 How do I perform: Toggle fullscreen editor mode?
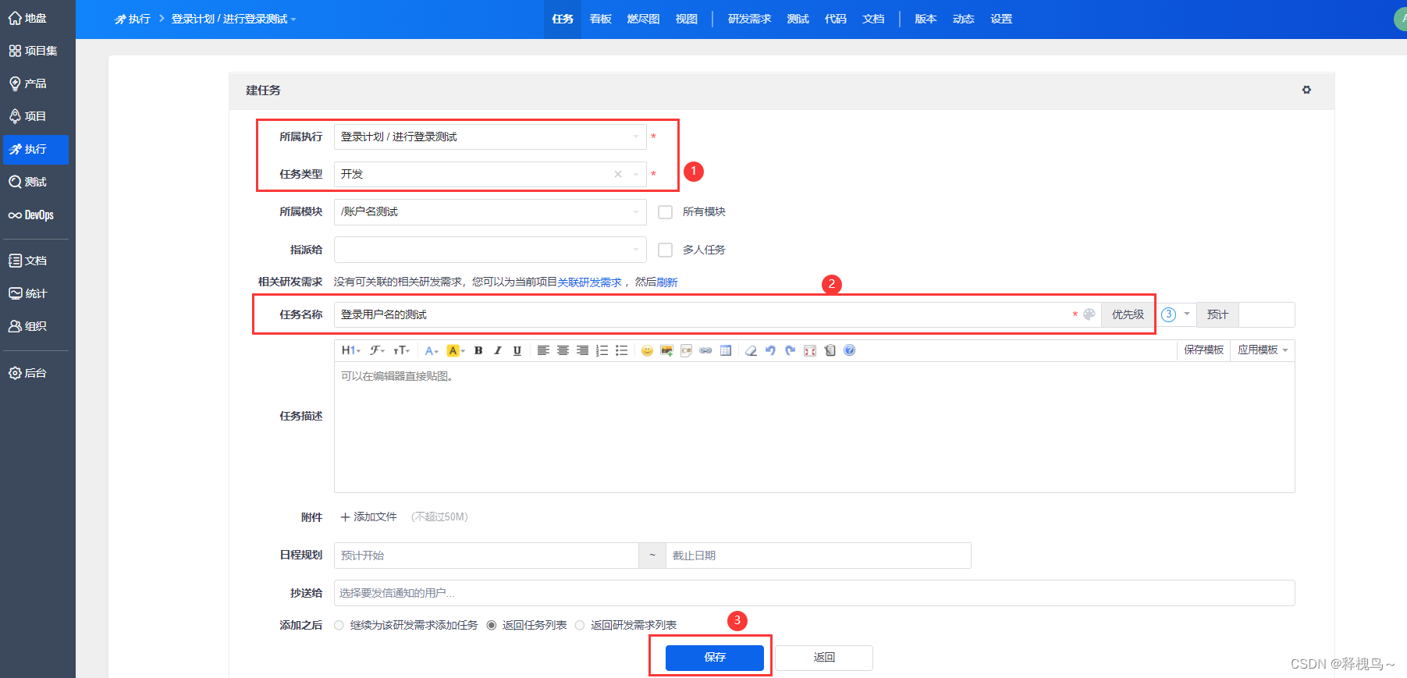(x=810, y=350)
